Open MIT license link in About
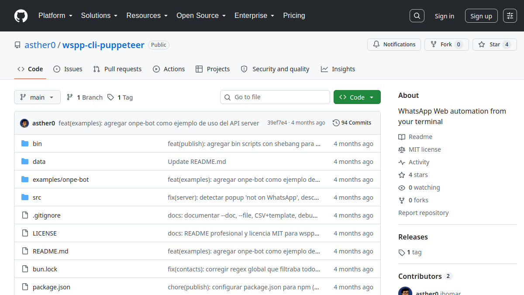The image size is (524, 295). click(x=420, y=149)
